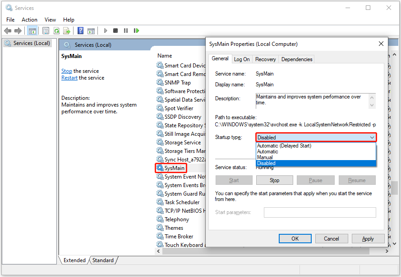401x277 pixels.
Task: Click the Restart Service toolbar icon
Action: click(x=136, y=31)
